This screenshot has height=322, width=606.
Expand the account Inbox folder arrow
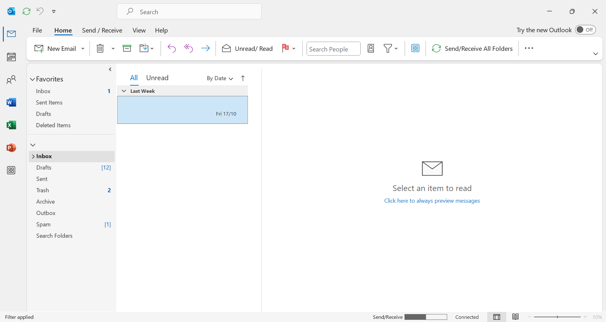pyautogui.click(x=33, y=157)
